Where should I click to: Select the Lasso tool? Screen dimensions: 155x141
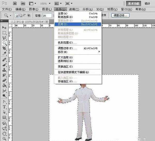pos(4,38)
